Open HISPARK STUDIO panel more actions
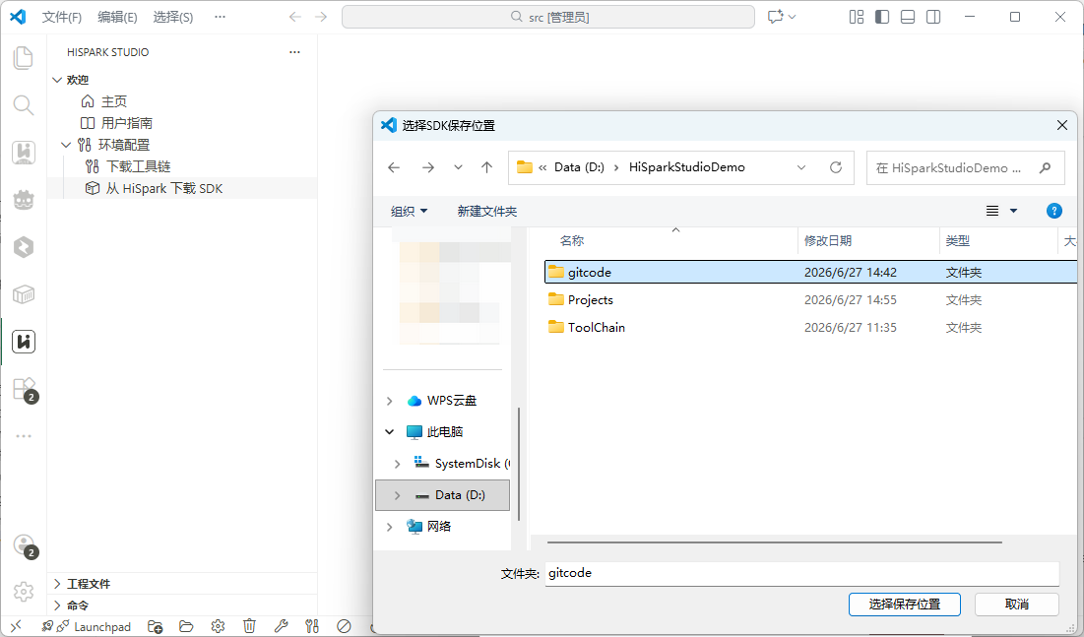Image resolution: width=1084 pixels, height=637 pixels. [x=295, y=52]
